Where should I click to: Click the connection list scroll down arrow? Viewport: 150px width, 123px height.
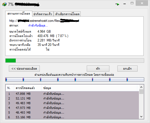coord(141,117)
